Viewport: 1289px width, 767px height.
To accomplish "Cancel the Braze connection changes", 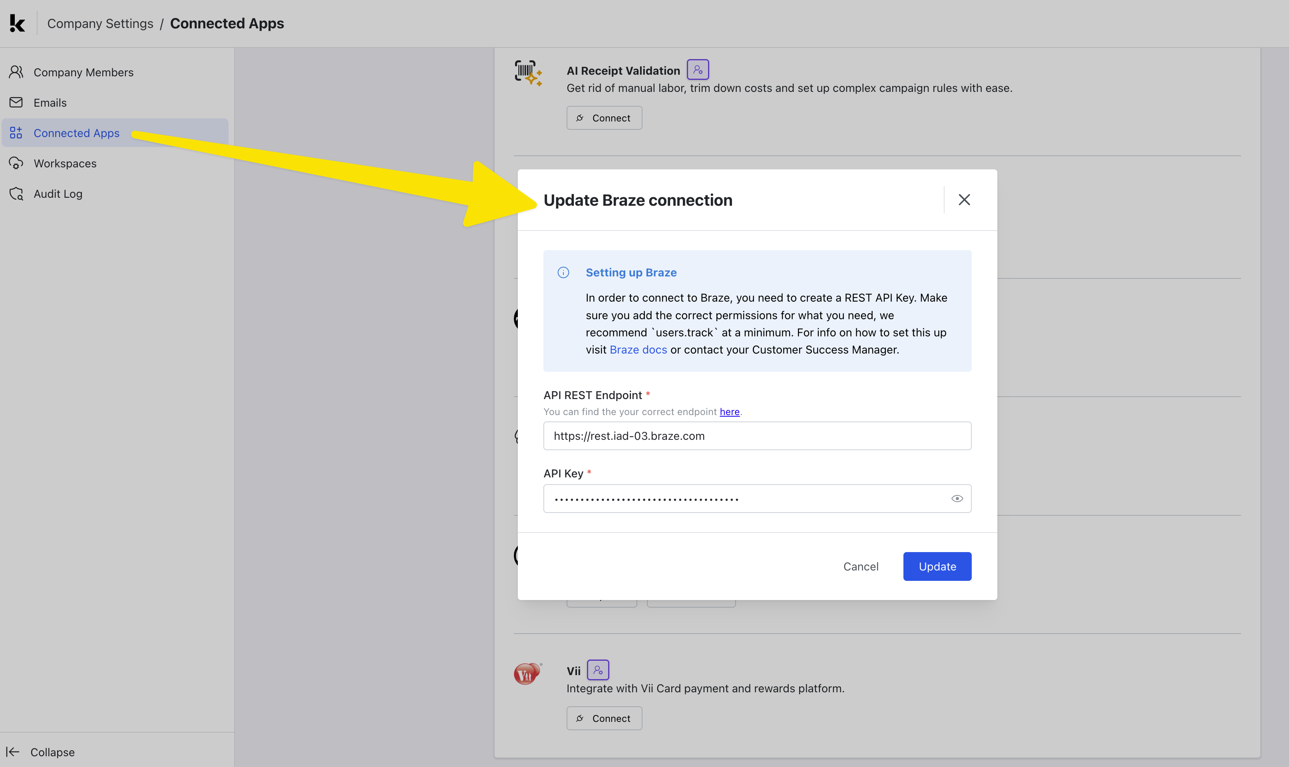I will 861,566.
